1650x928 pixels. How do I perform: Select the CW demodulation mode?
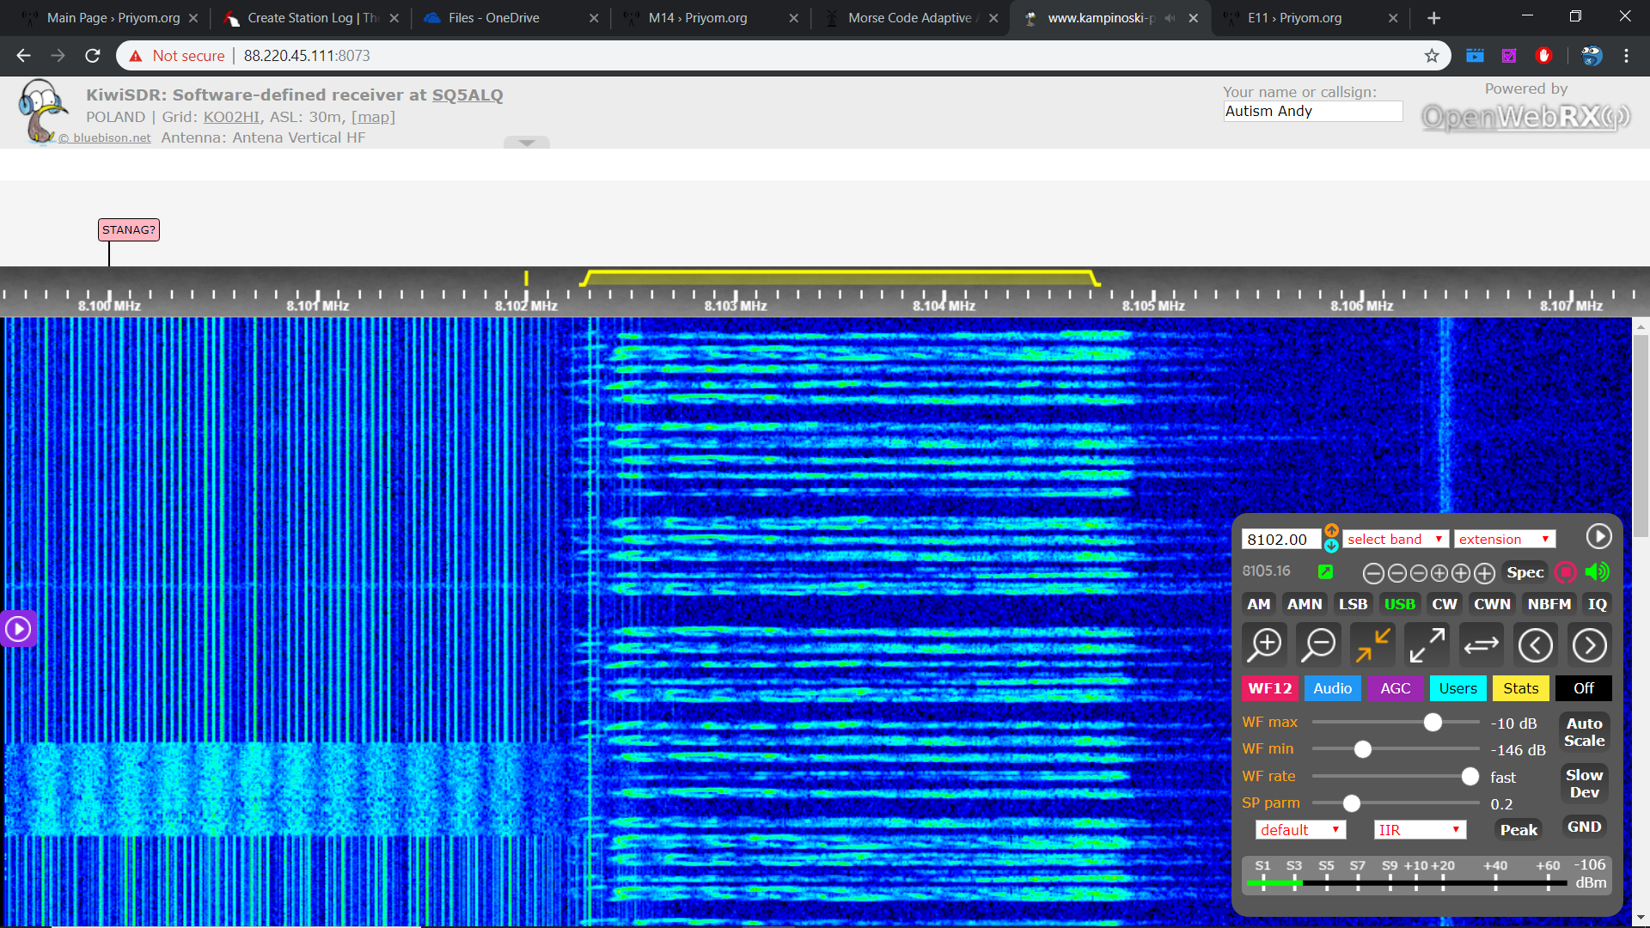1444,604
